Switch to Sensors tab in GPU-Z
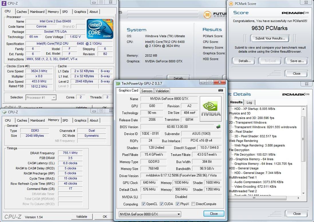Screen dimensions: 314x222 tap(147, 91)
